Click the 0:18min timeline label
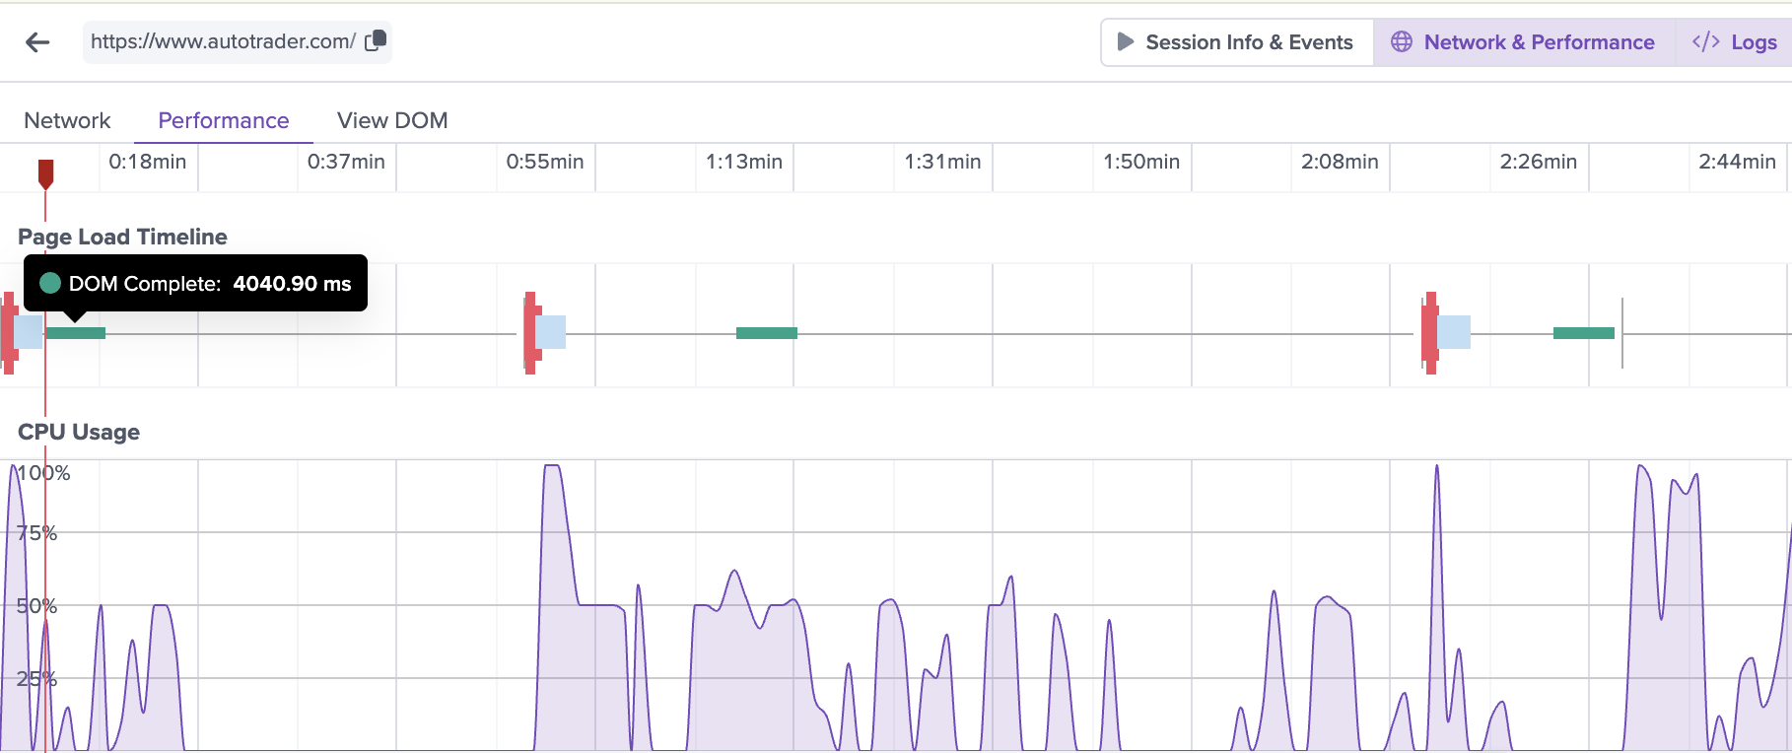This screenshot has width=1792, height=753. point(148,162)
